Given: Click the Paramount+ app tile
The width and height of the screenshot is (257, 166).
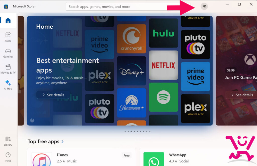Looking at the screenshot, I should [x=132, y=103].
